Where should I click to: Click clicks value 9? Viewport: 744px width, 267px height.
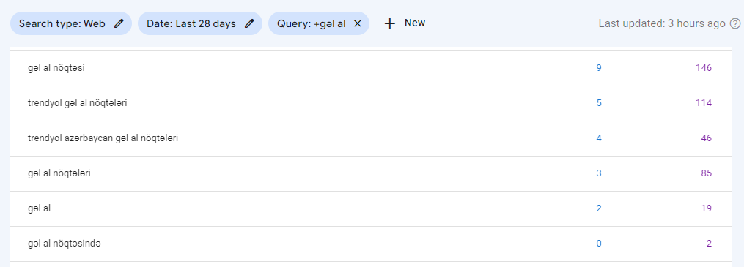coord(599,68)
